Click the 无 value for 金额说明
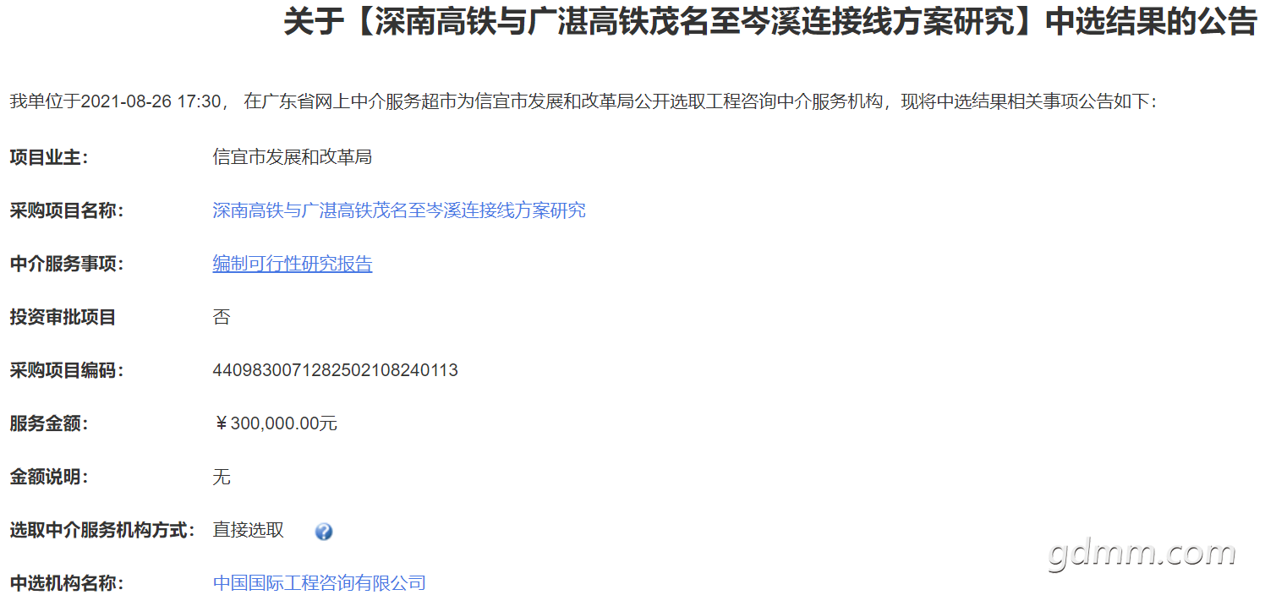The image size is (1276, 606). click(222, 477)
